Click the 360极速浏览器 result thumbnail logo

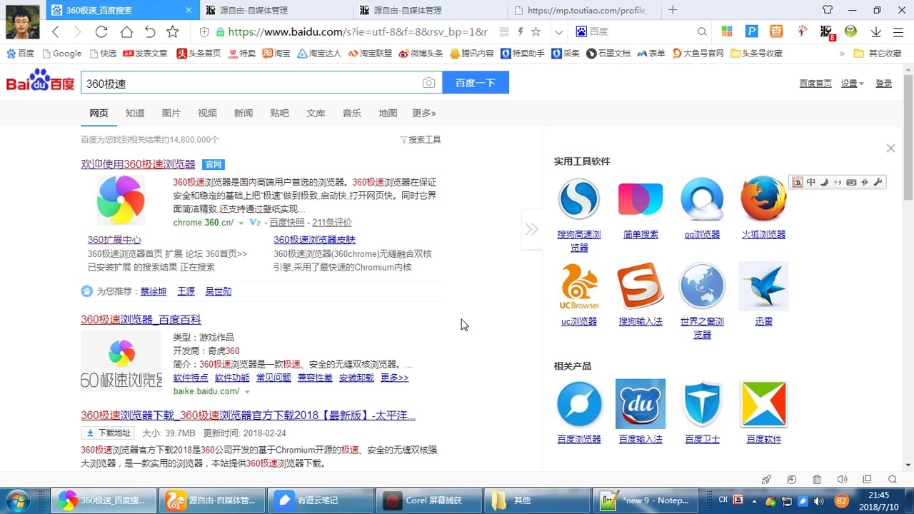(121, 201)
